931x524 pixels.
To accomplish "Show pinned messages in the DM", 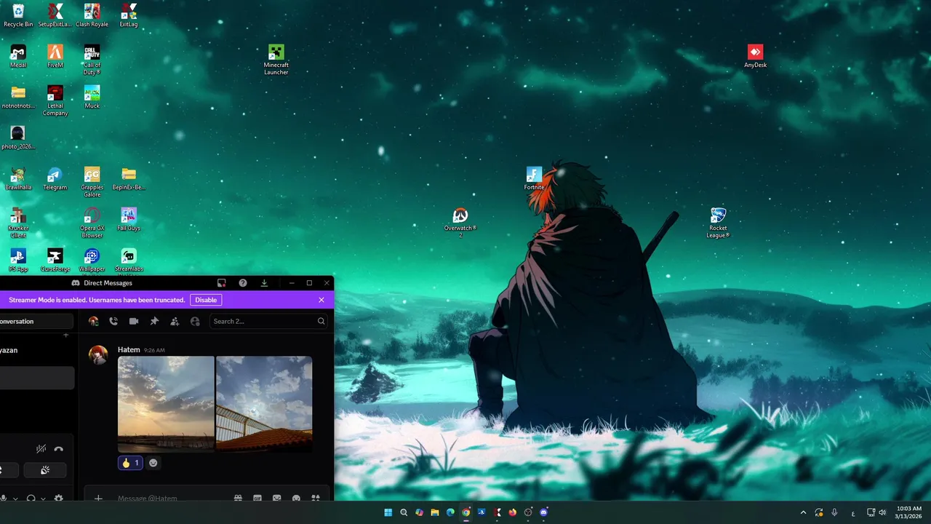I will point(154,321).
